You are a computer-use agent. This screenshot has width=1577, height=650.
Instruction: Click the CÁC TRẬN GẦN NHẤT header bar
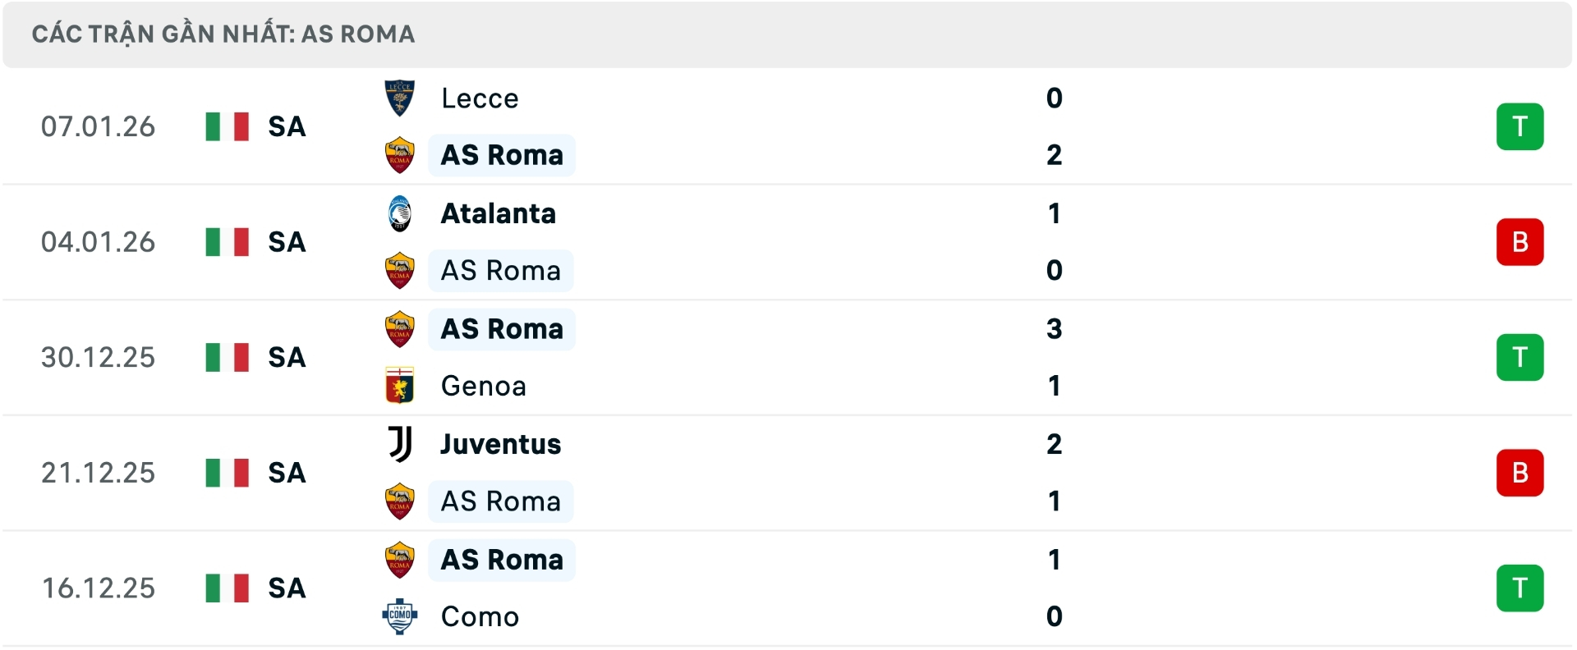coord(222,34)
